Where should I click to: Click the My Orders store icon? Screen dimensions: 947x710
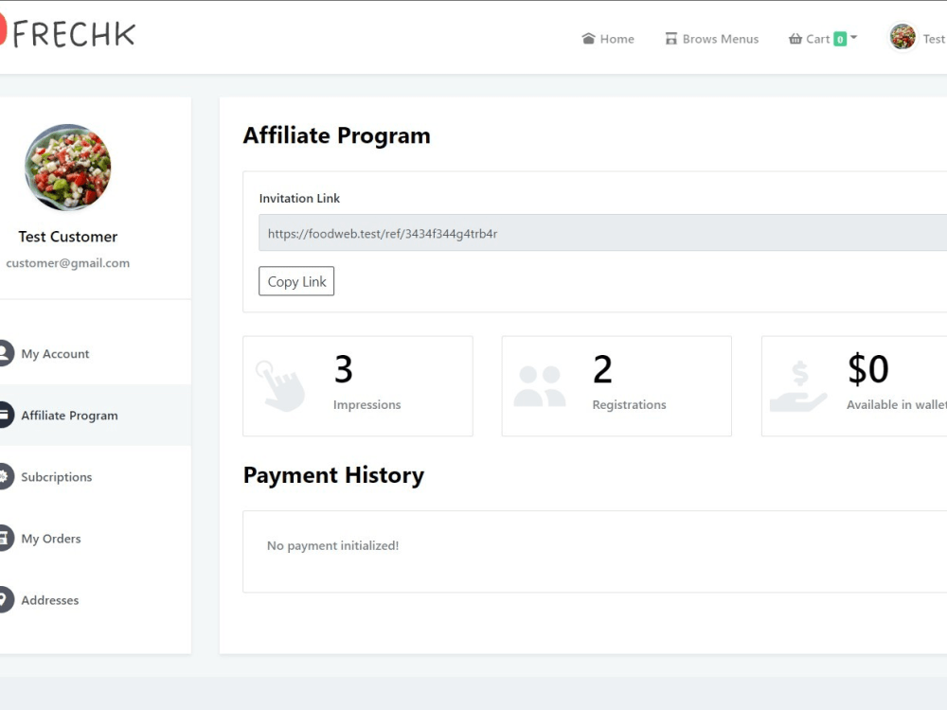(4, 538)
